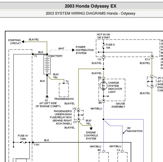Click the "B9" connector label
The height and width of the screenshot is (162, 163).
click(100, 77)
